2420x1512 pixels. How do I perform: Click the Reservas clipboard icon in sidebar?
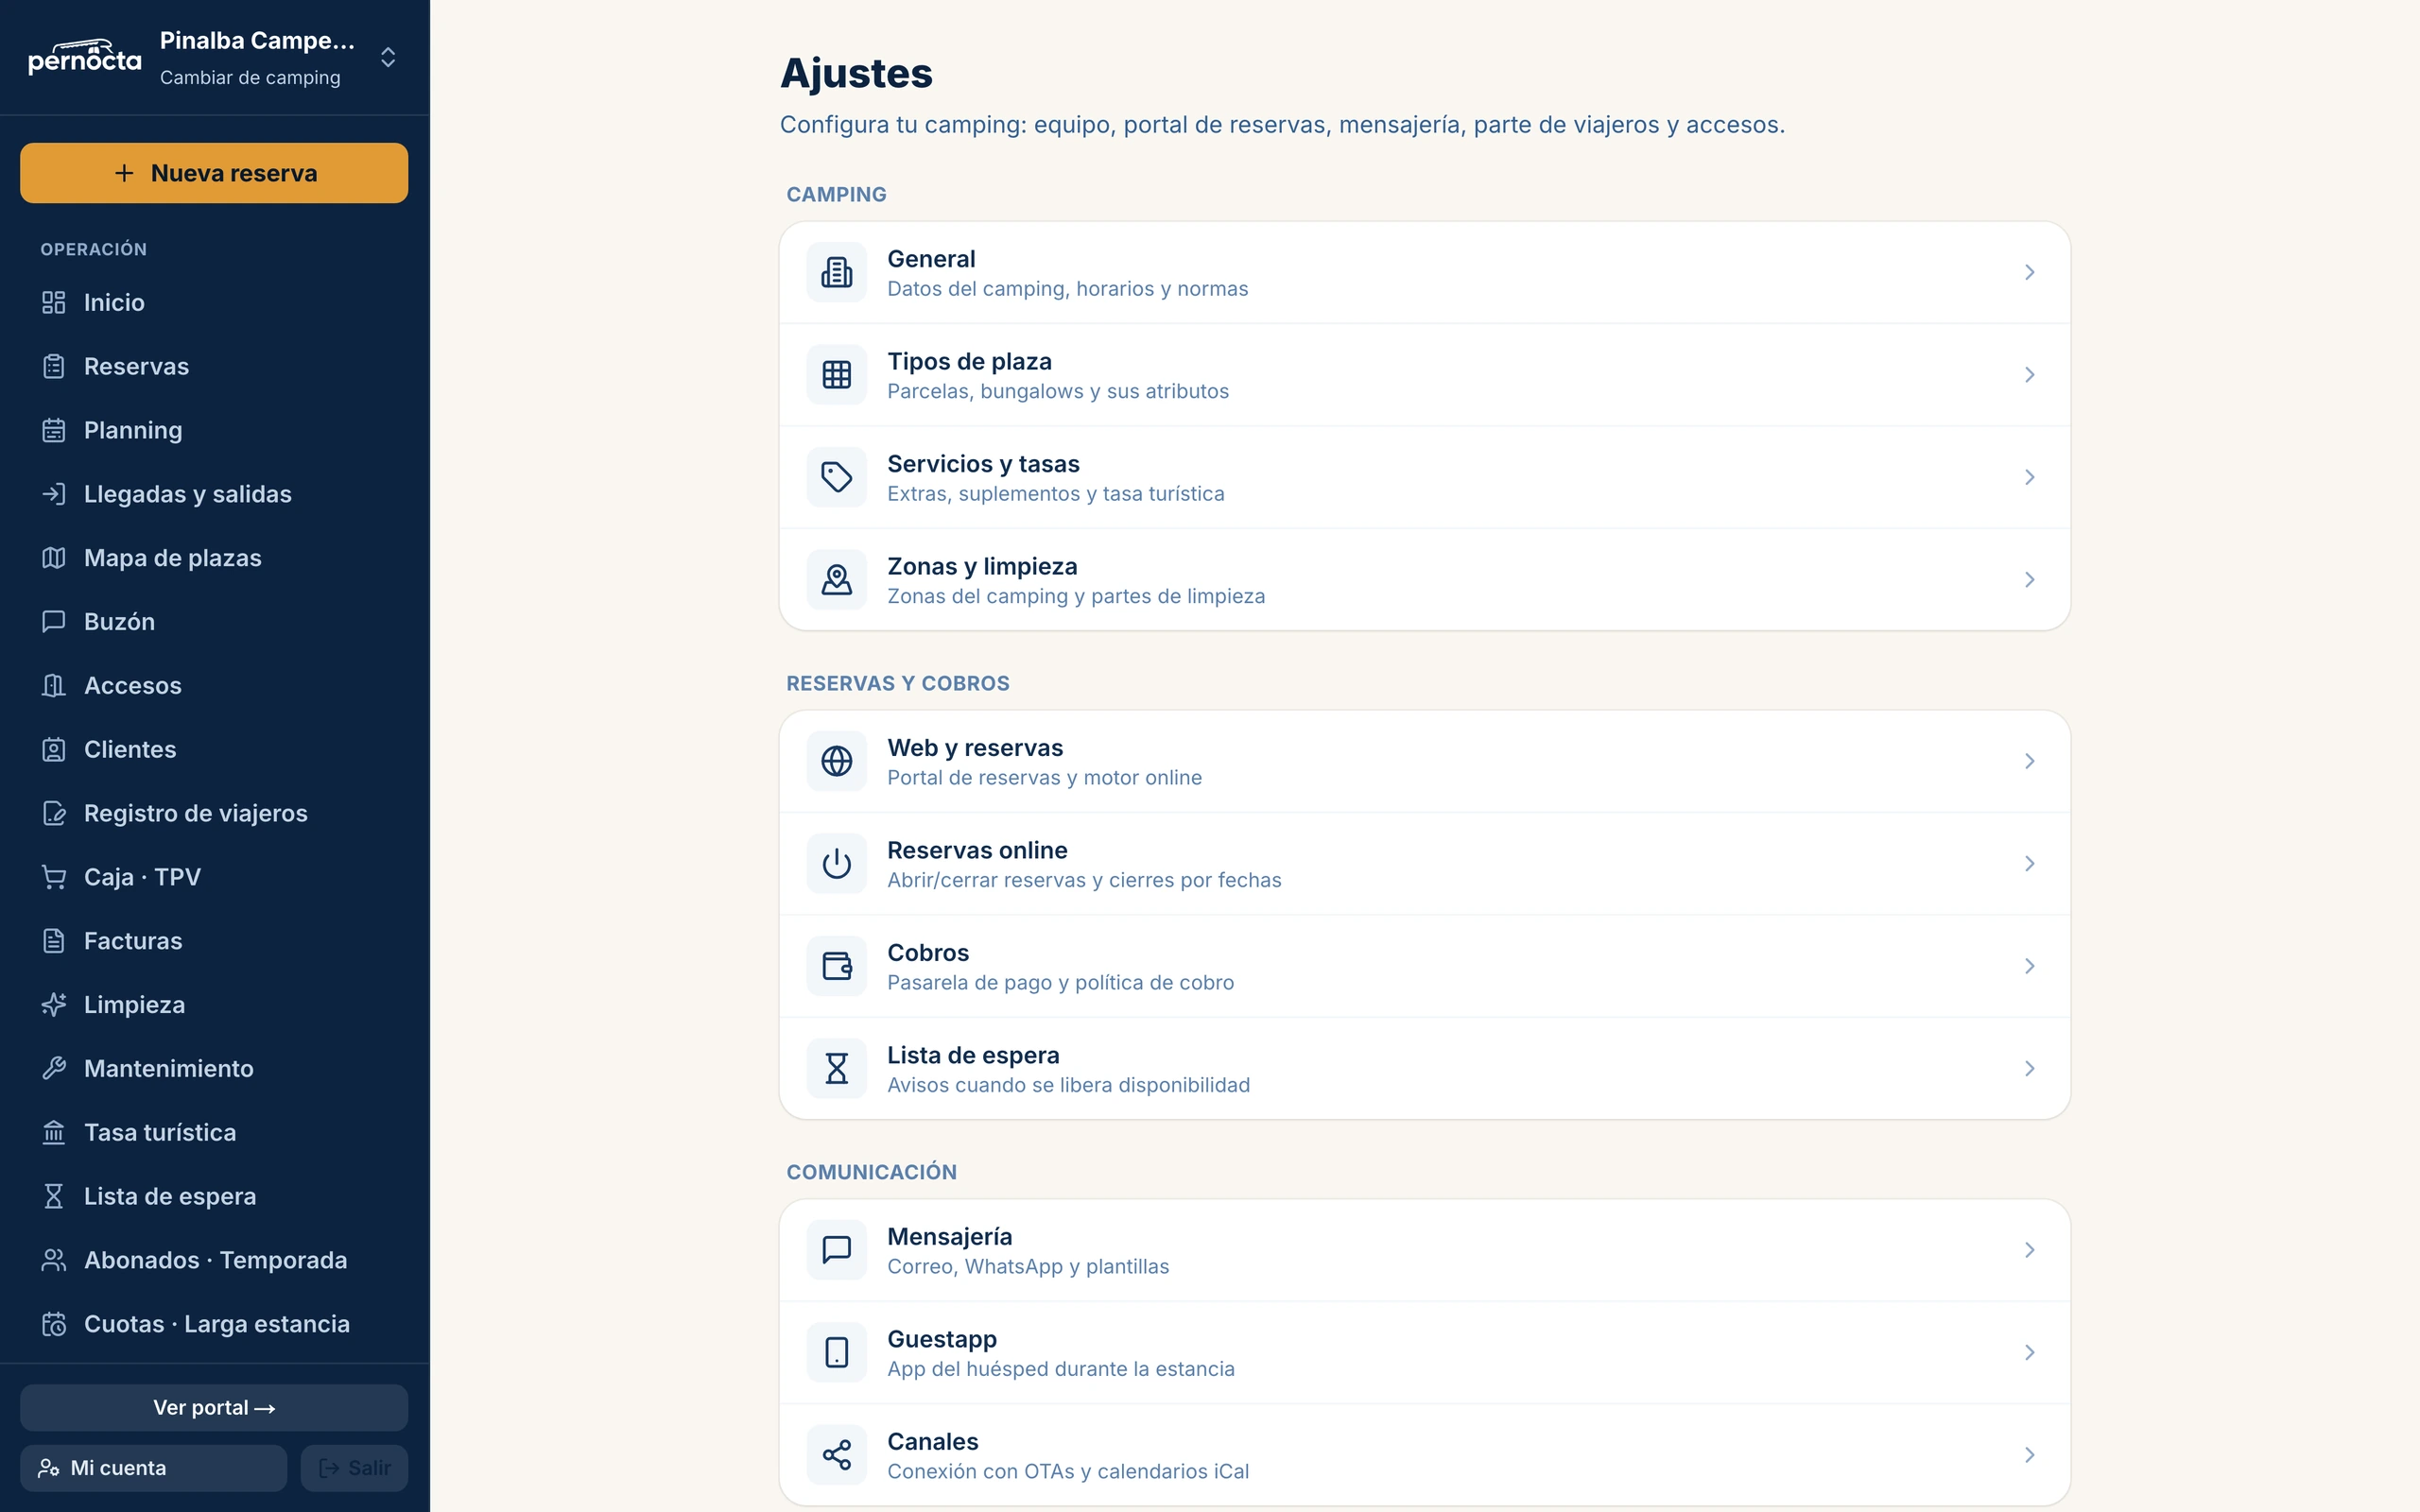pos(54,367)
